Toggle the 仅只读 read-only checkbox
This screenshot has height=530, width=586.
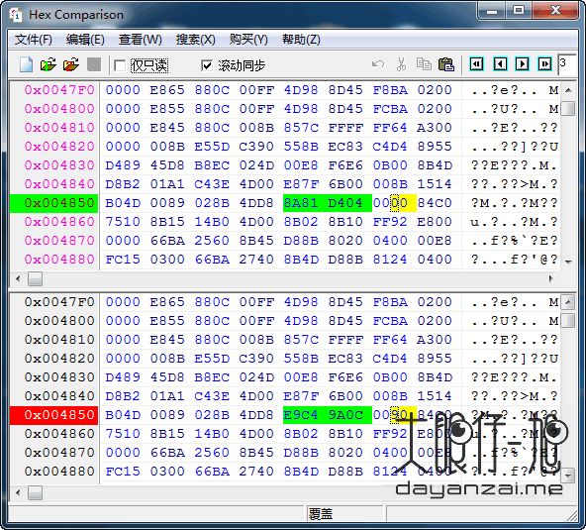120,65
